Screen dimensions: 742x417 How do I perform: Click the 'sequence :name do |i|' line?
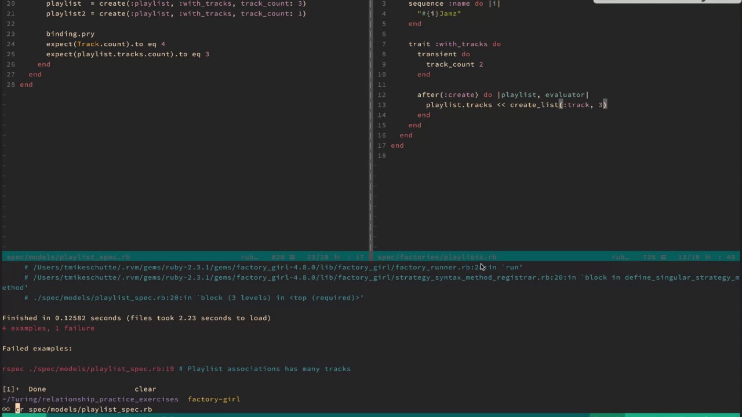(x=454, y=3)
